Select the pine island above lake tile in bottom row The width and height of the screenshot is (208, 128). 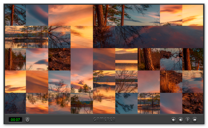click(82, 103)
